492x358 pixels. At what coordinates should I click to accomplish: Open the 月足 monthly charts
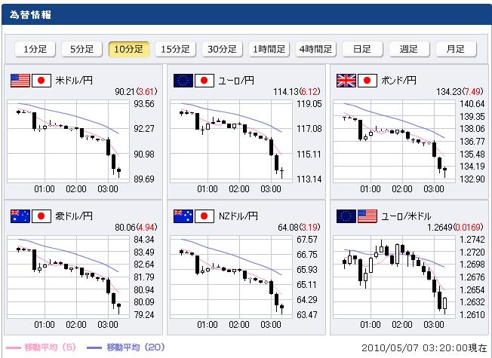[456, 49]
